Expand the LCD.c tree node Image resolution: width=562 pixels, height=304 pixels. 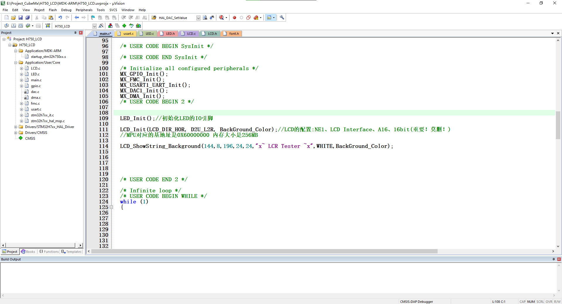tap(21, 68)
